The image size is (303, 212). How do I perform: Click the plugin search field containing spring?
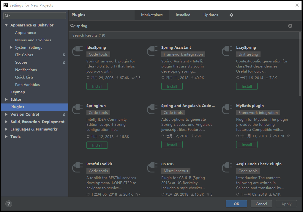(181, 26)
